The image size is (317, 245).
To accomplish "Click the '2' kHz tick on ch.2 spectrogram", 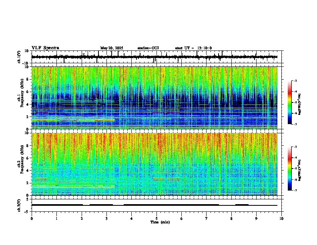I will pyautogui.click(x=28, y=183).
